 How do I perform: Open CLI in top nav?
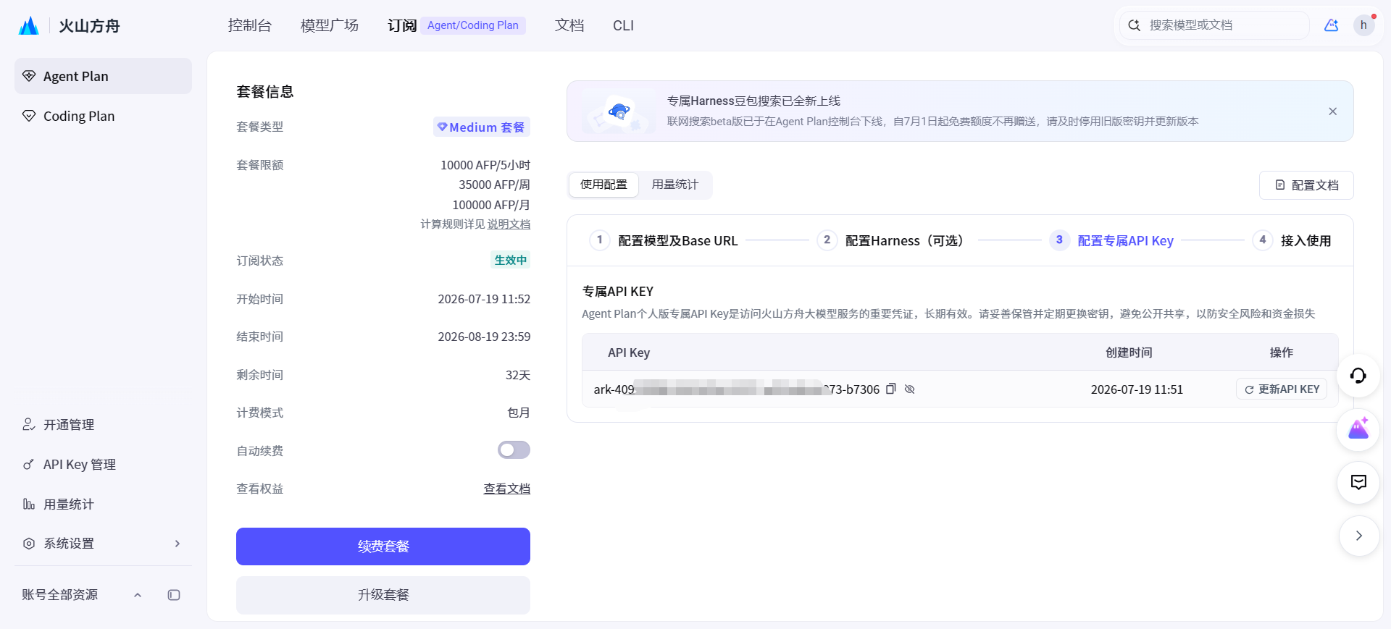[x=623, y=25]
